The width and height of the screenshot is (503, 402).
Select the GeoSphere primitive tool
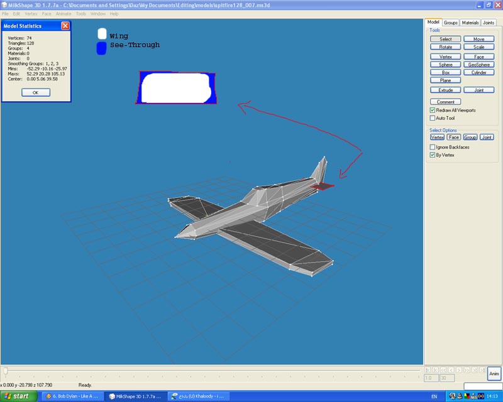tap(479, 65)
